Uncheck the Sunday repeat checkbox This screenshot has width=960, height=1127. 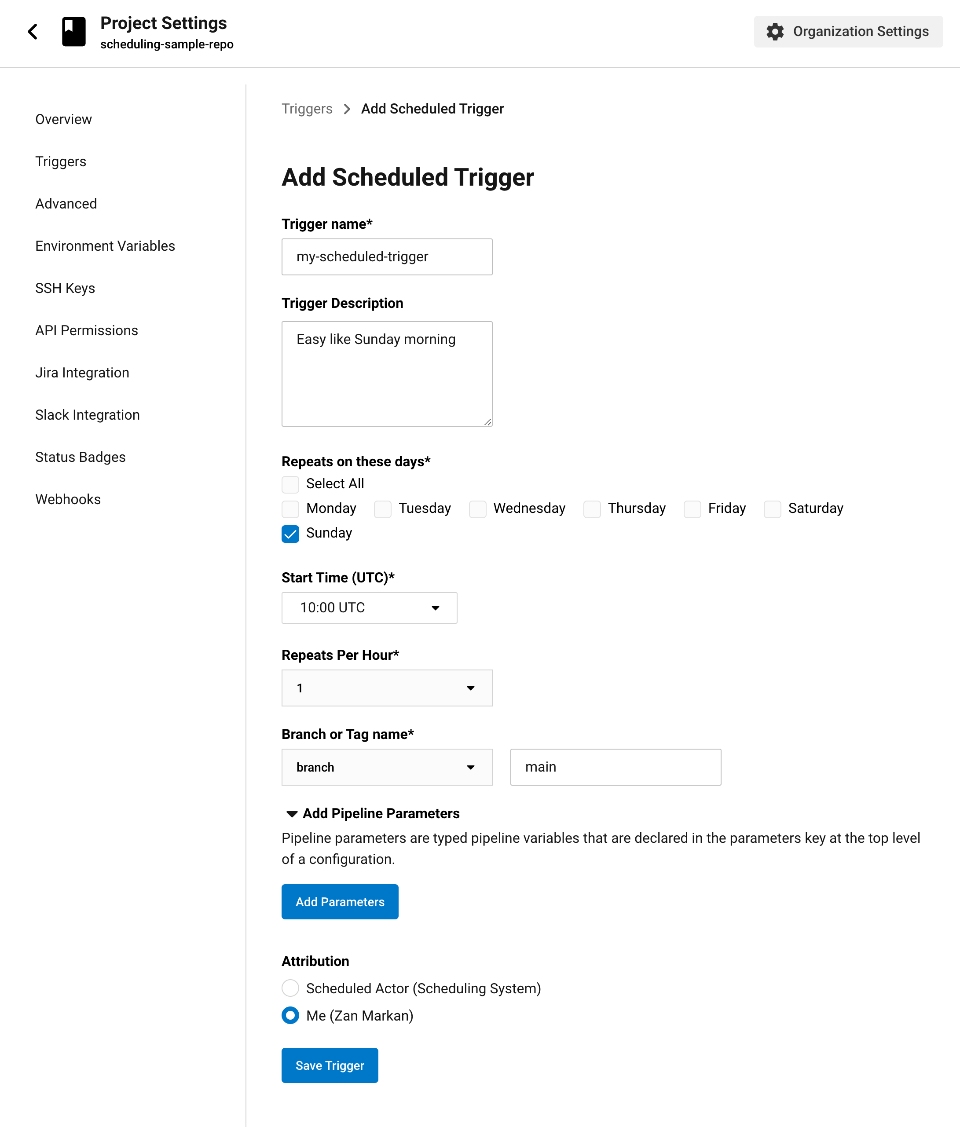290,534
